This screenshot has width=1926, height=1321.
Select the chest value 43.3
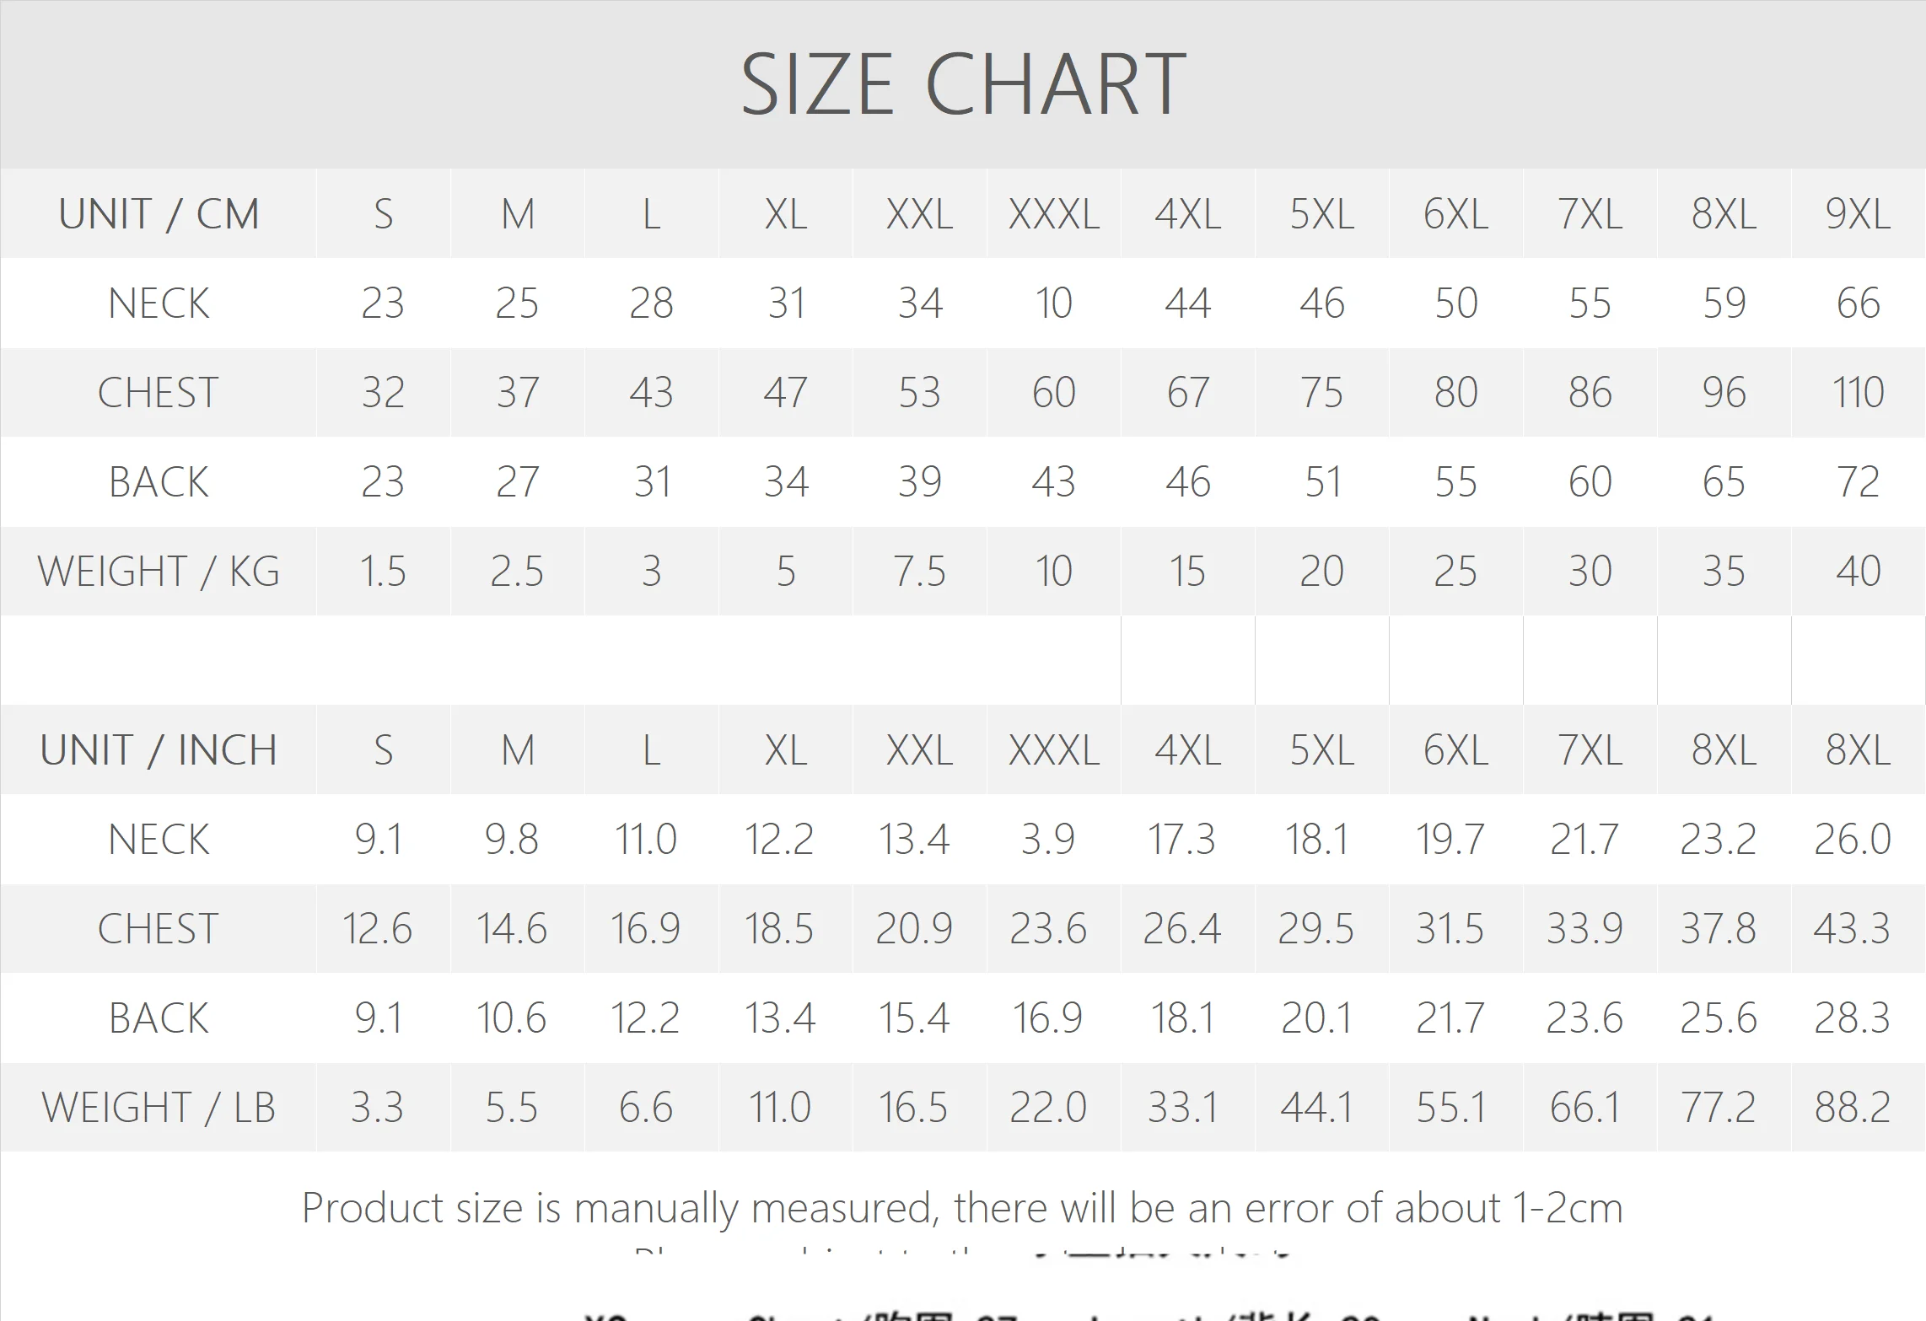point(1852,929)
